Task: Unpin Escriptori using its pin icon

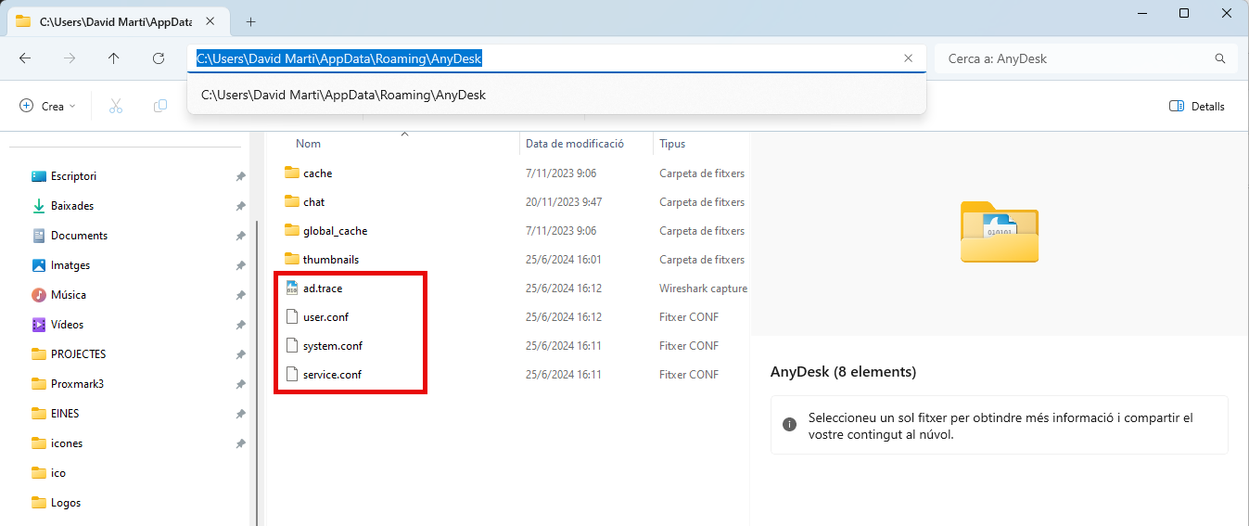Action: 240,176
